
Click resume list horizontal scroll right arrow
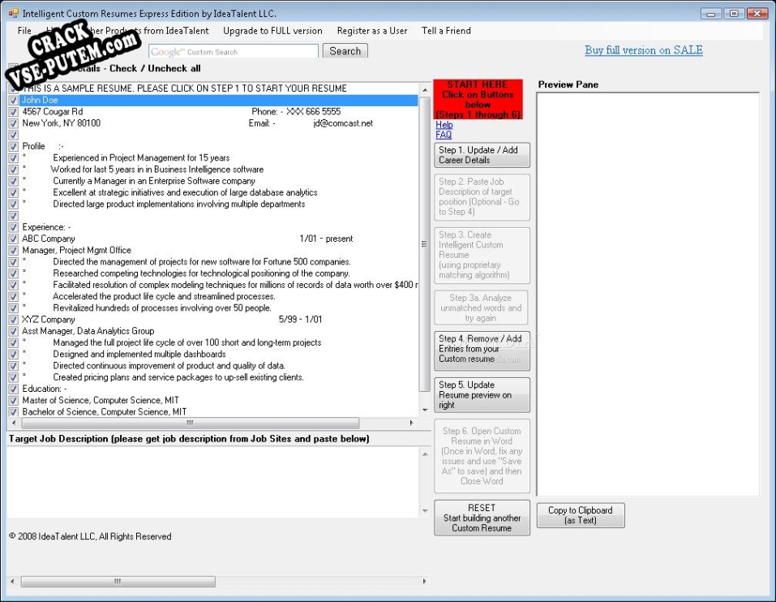coord(411,424)
